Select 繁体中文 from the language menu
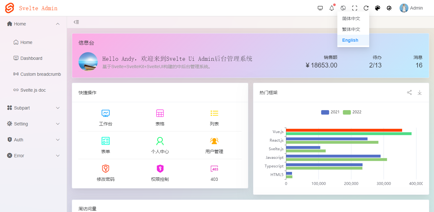This screenshot has width=434, height=212. point(351,29)
